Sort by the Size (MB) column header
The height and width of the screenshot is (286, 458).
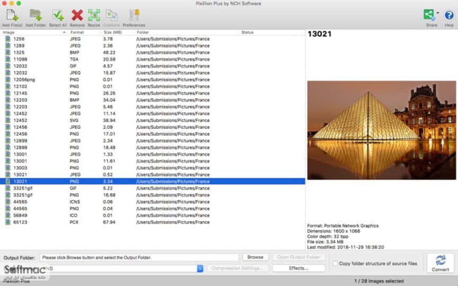pyautogui.click(x=112, y=32)
